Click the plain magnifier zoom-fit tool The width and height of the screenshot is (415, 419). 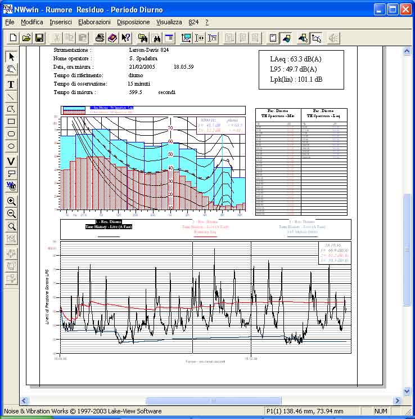click(11, 226)
